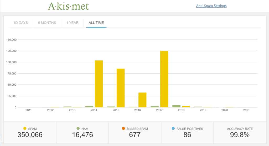Click the ACCURACY RATE label
Image resolution: width=269 pixels, height=146 pixels.
[x=240, y=129]
